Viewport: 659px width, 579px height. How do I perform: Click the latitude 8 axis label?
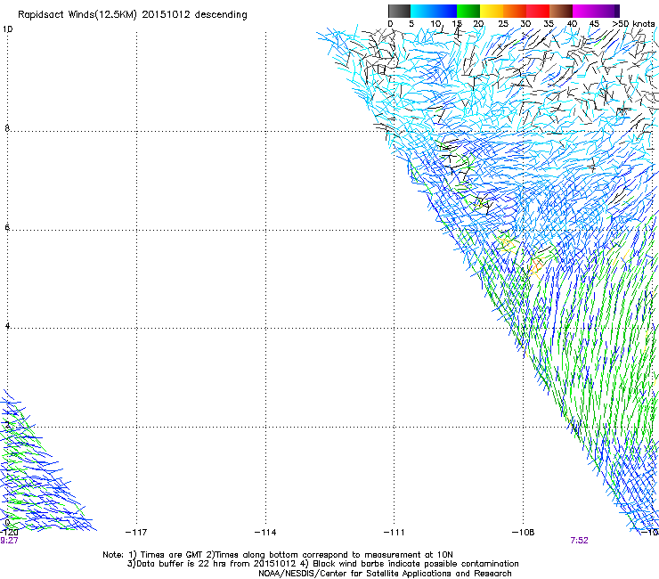click(7, 128)
